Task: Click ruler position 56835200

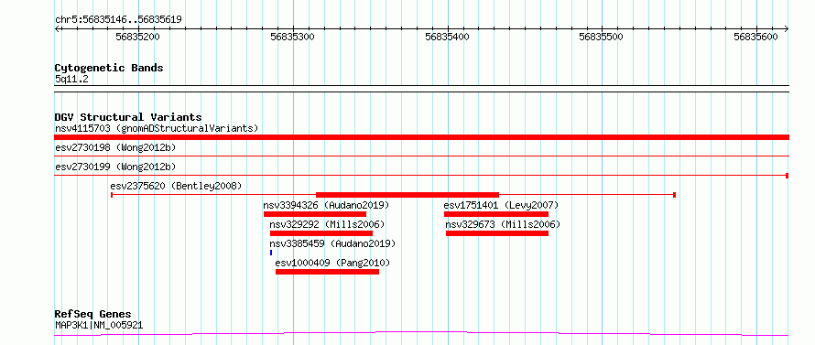Action: pyautogui.click(x=138, y=37)
